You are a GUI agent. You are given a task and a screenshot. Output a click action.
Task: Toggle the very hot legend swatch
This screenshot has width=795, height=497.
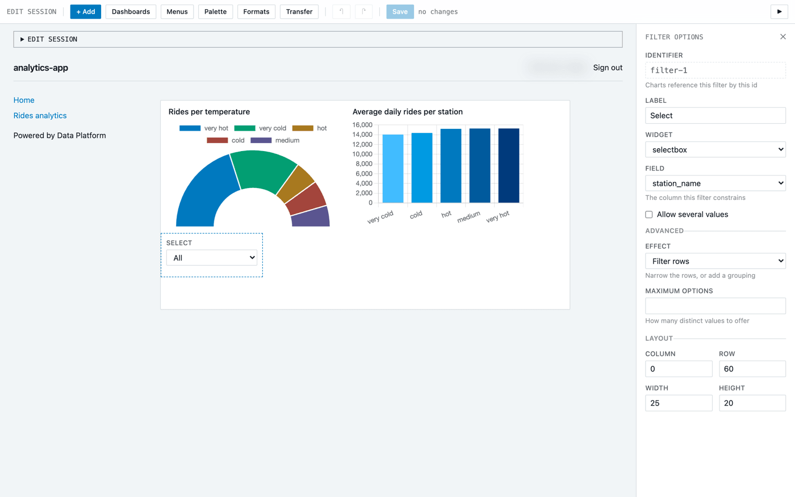(x=190, y=128)
